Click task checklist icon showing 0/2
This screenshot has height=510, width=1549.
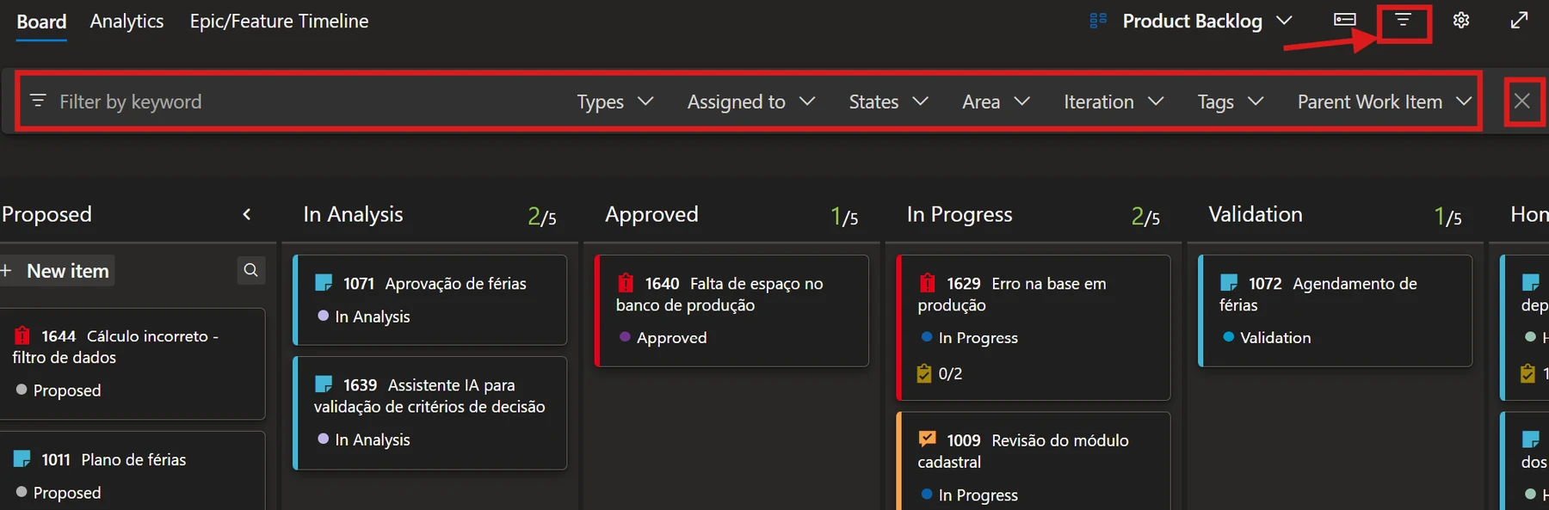tap(924, 373)
